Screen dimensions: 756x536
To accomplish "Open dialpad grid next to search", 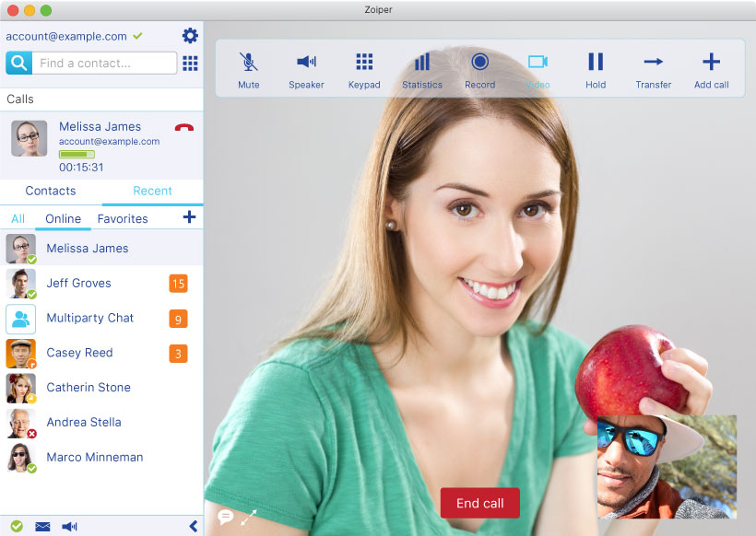I will click(190, 64).
